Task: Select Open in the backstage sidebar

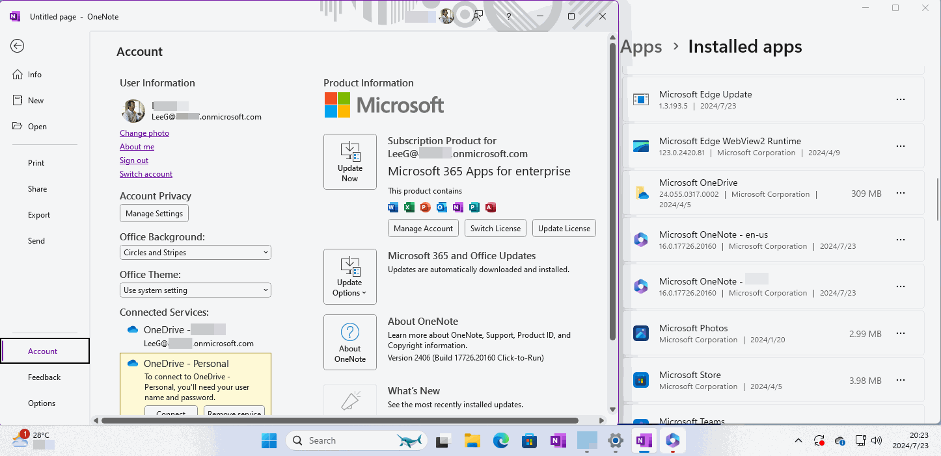Action: coord(45,127)
